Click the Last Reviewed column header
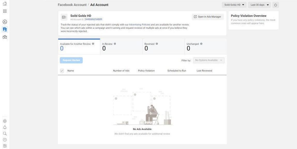This screenshot has height=149, width=297. tap(204, 71)
